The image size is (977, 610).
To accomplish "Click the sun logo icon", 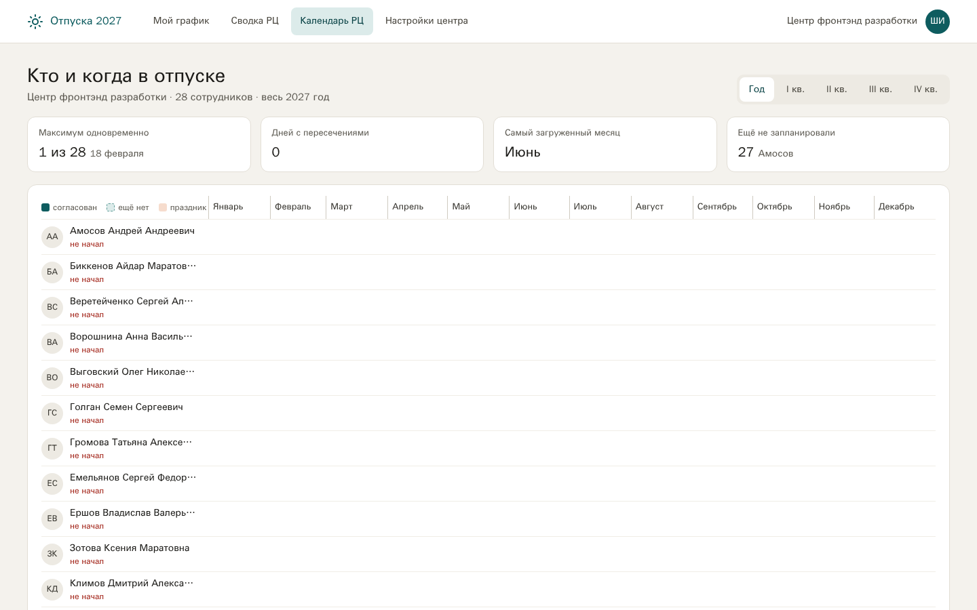I will coord(35,21).
